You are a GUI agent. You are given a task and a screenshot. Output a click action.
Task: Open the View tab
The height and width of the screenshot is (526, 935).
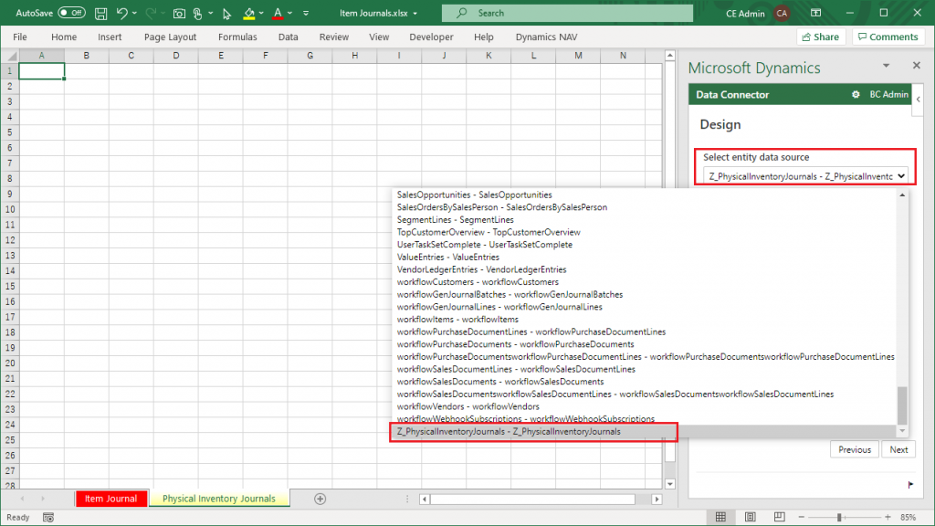click(x=379, y=37)
